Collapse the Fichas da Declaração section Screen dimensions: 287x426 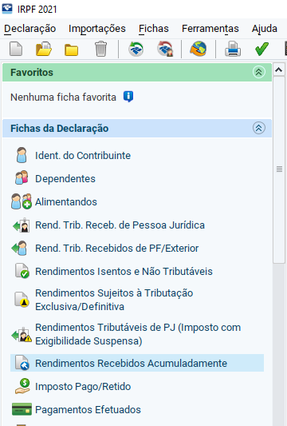259,128
